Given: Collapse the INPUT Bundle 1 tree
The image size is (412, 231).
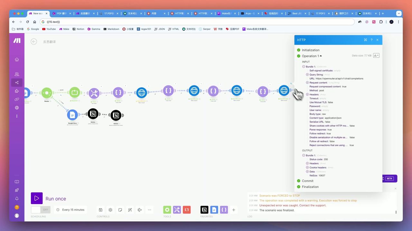Looking at the screenshot, I should (304, 67).
